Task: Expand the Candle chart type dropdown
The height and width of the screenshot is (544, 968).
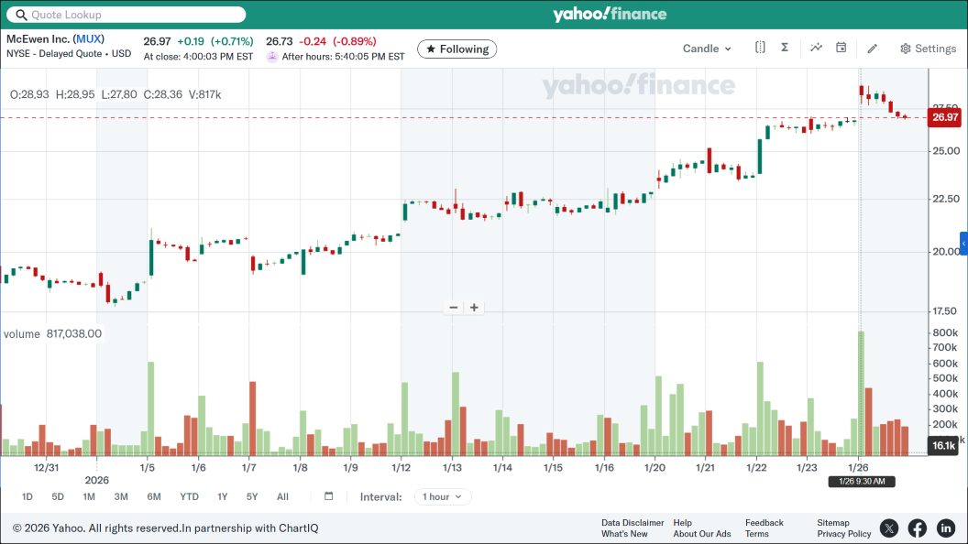Action: pyautogui.click(x=707, y=49)
